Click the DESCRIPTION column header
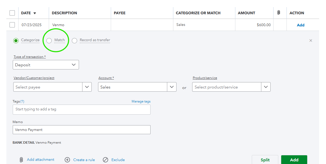This screenshot has height=164, width=326. click(64, 13)
